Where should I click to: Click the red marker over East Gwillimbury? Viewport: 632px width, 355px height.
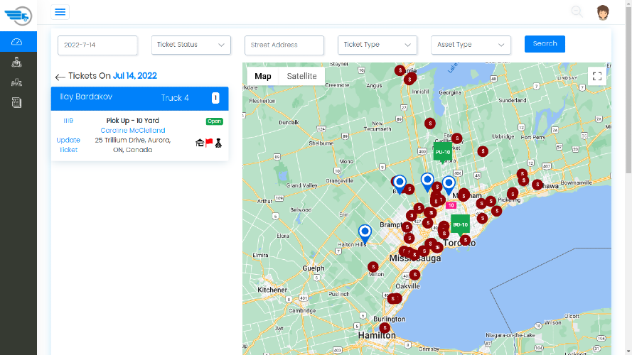456,138
